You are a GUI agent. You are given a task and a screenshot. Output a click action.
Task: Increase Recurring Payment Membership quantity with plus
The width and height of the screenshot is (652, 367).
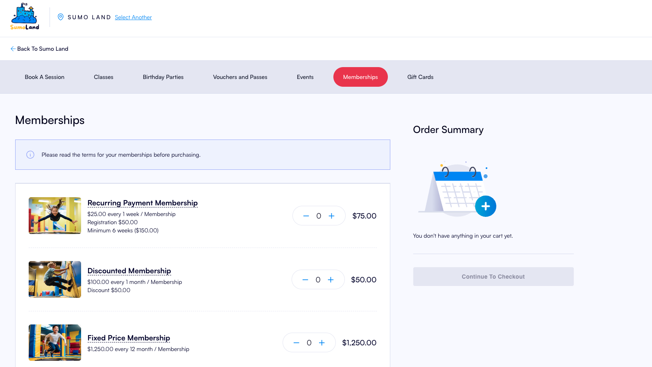[x=331, y=216]
